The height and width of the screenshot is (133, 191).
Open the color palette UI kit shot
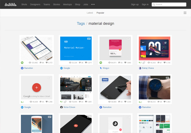pos(155,124)
